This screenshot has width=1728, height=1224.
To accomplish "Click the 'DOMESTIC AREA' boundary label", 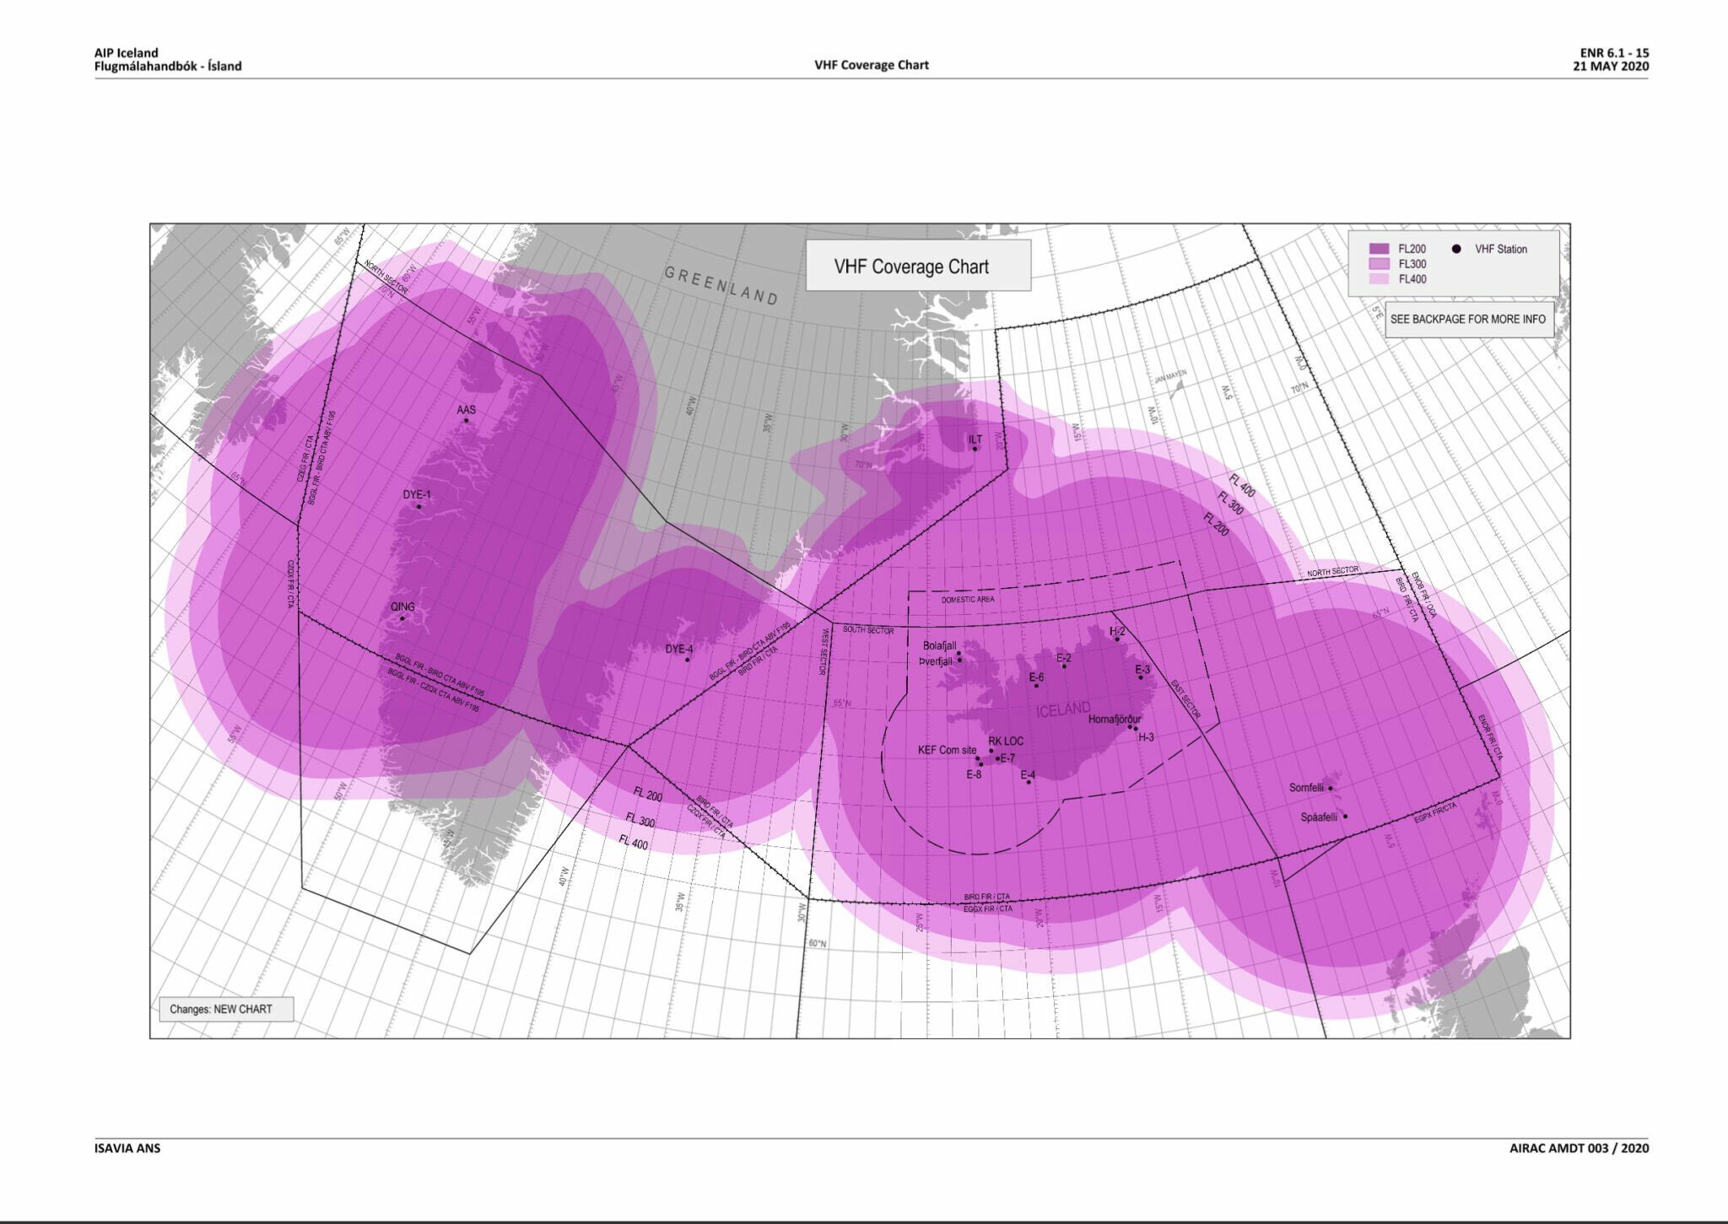I will click(x=968, y=600).
